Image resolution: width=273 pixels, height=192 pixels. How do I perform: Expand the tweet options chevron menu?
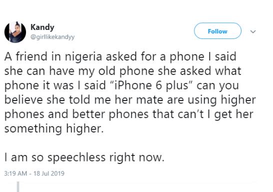point(253,31)
